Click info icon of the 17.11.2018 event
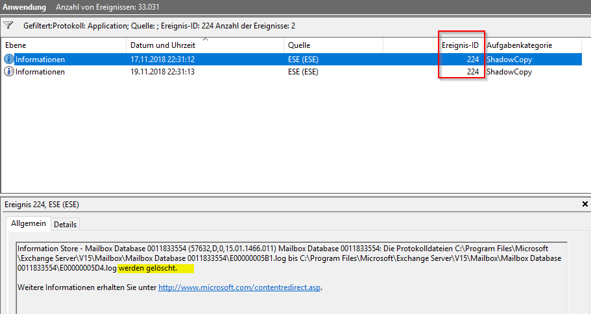 (x=9, y=59)
